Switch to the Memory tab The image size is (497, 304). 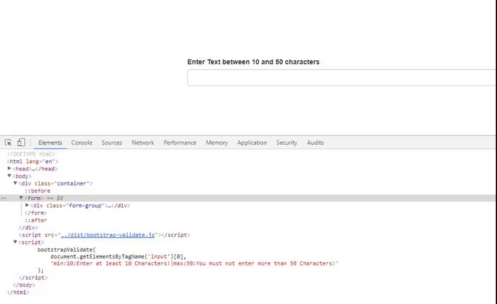point(217,143)
